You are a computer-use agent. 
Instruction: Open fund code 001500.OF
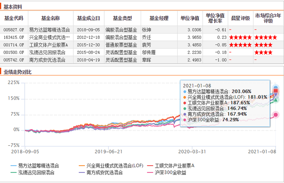pyautogui.click(x=14, y=53)
